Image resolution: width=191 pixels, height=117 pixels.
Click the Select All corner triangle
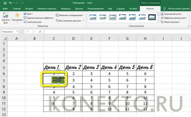5,39
